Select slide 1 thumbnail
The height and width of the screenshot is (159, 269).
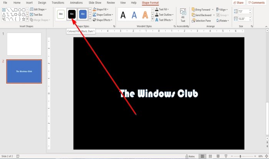pos(24,44)
